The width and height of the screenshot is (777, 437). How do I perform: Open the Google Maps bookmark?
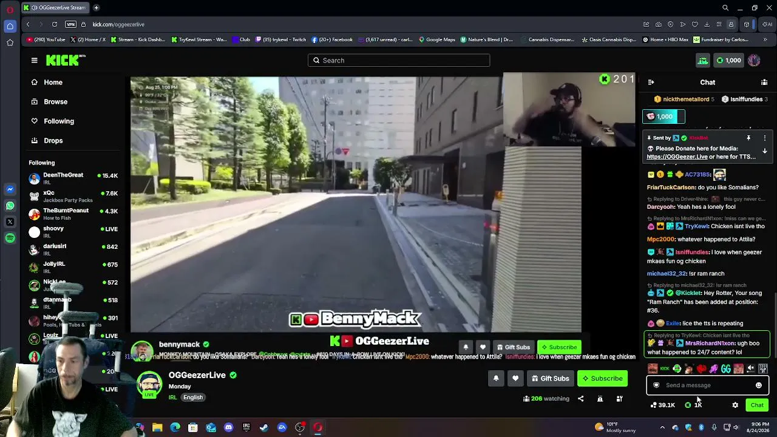pos(437,39)
